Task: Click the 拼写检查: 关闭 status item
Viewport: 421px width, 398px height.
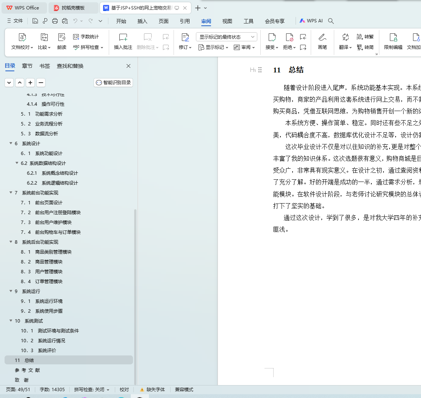Action: pyautogui.click(x=92, y=389)
